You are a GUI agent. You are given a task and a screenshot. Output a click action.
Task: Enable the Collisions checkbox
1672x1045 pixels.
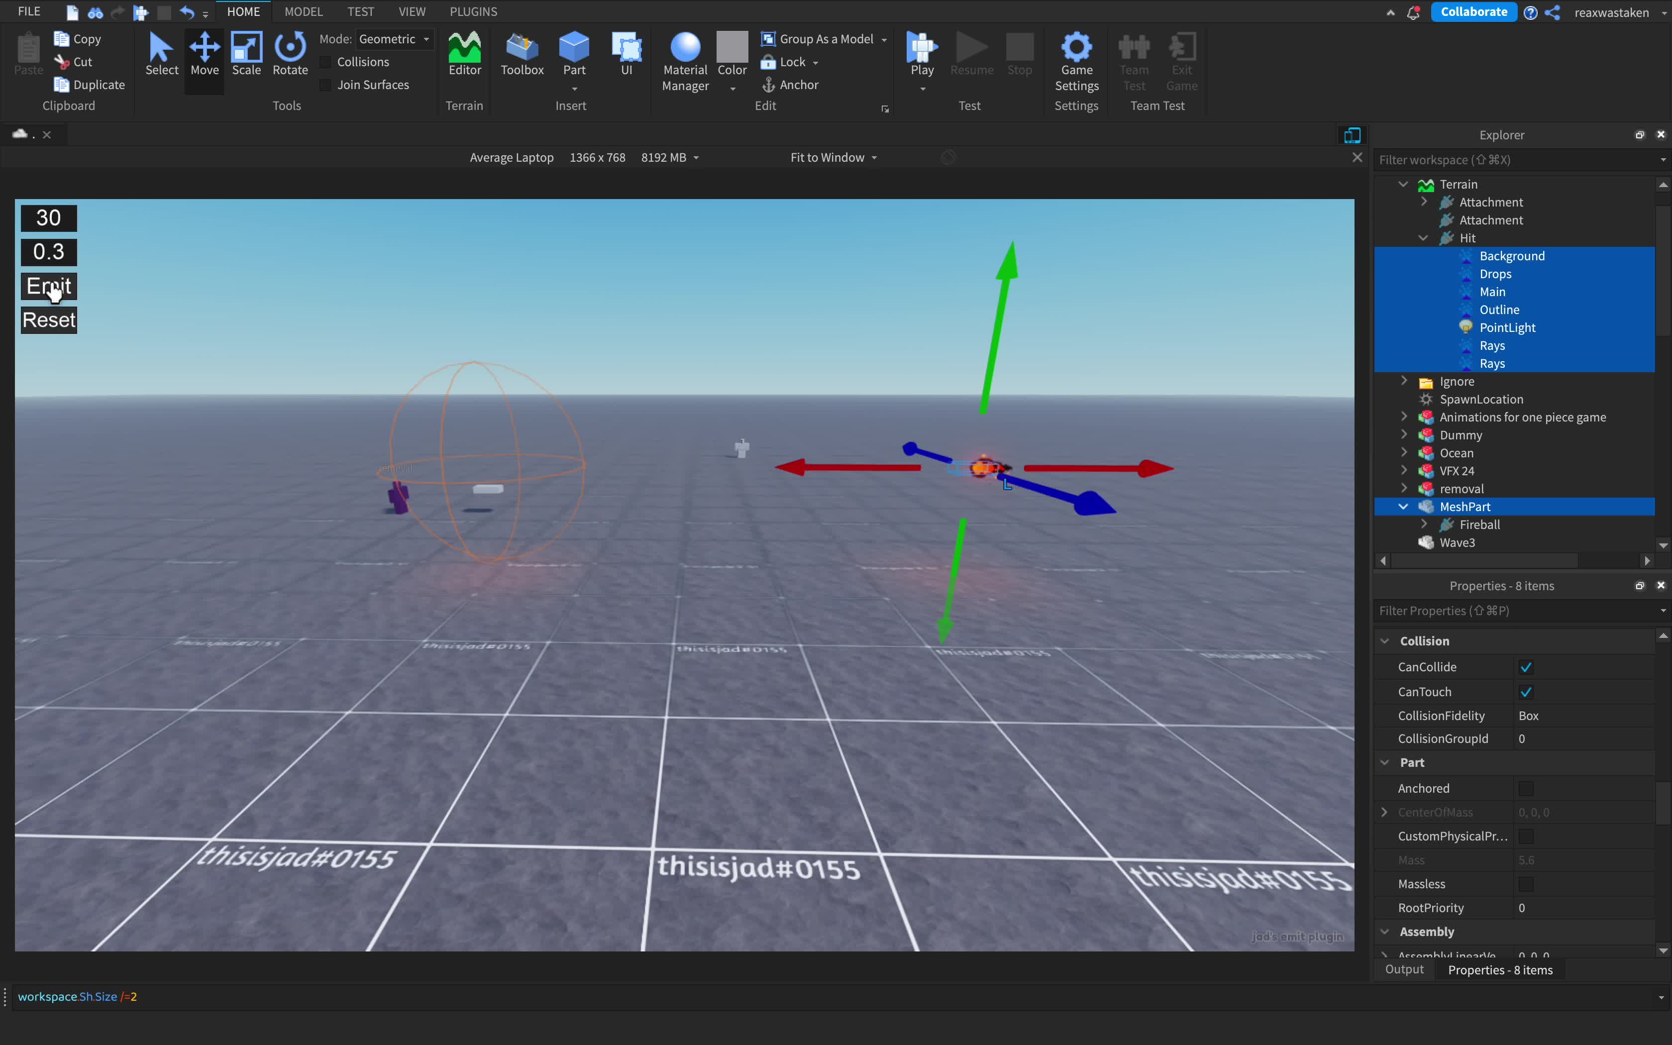326,62
